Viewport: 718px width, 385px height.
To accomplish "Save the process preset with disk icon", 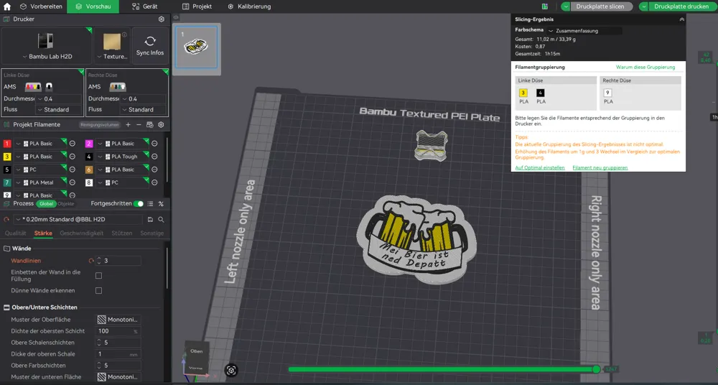I will point(150,220).
